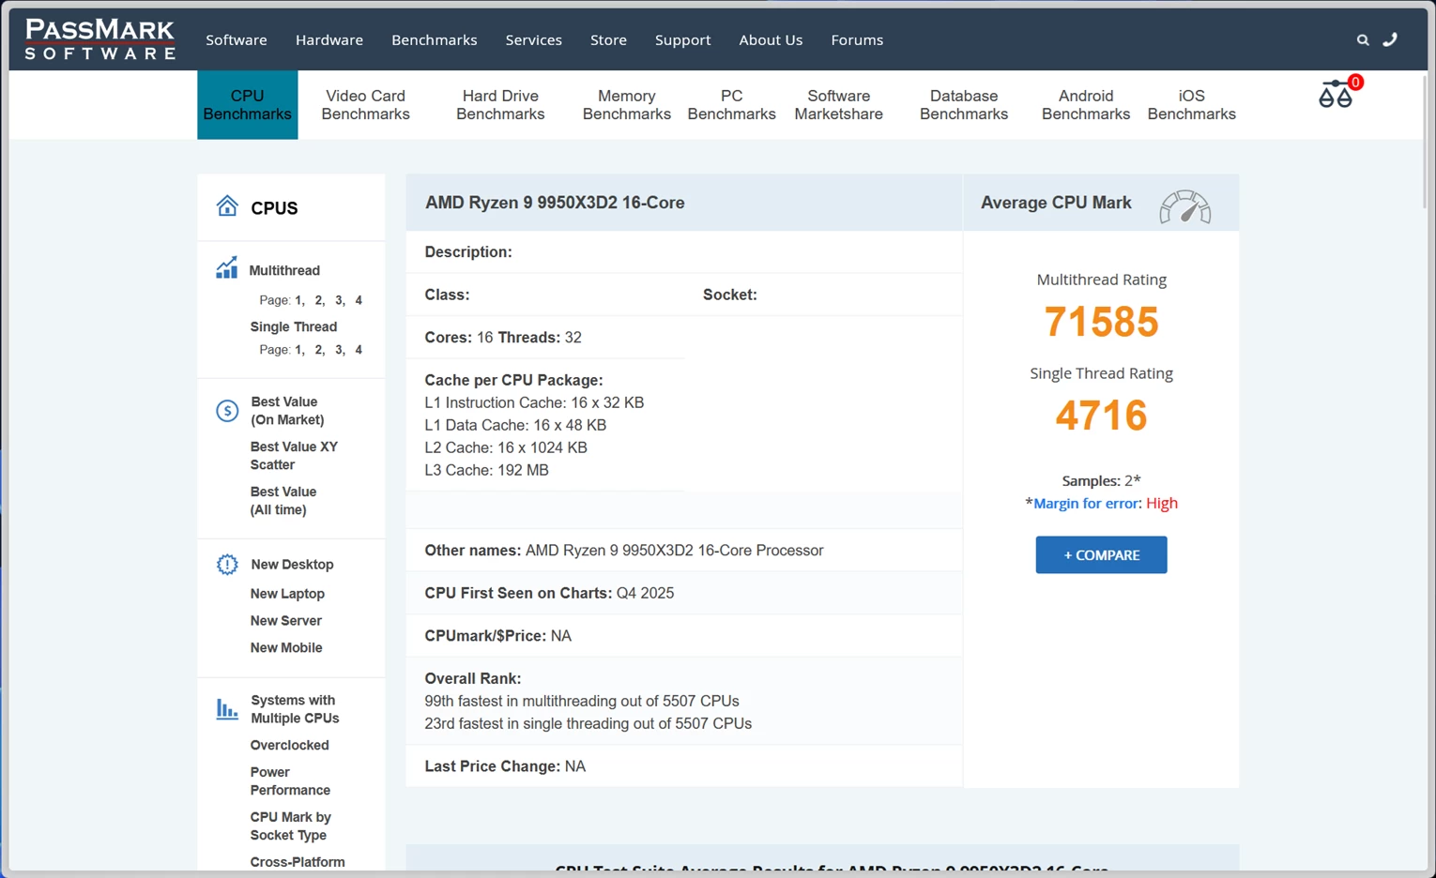
Task: Open the CPU comparison basket icon
Action: pos(1336,94)
